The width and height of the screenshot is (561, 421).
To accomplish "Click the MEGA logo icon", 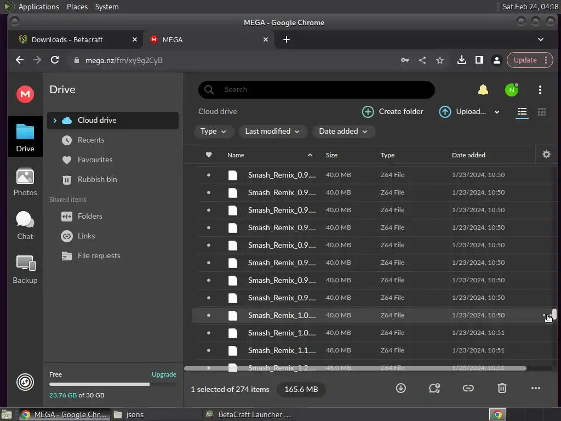I will (25, 94).
